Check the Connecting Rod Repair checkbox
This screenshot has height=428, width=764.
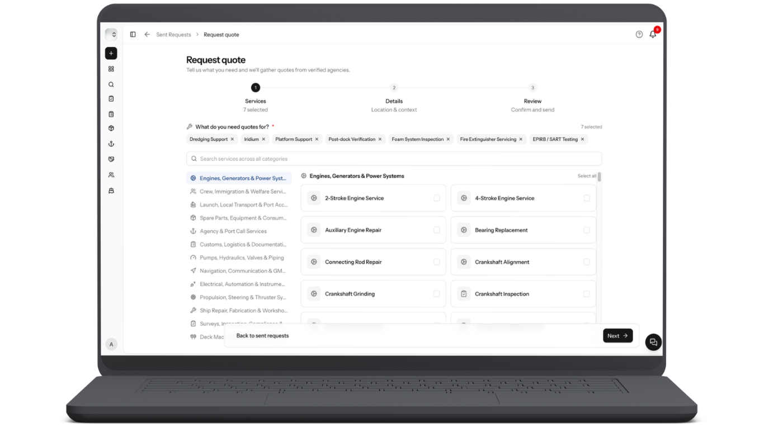[x=437, y=261]
